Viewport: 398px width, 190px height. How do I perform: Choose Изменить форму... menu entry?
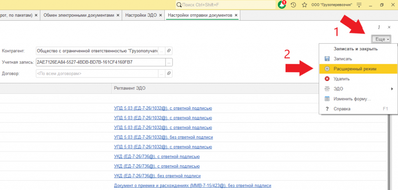[x=358, y=99]
